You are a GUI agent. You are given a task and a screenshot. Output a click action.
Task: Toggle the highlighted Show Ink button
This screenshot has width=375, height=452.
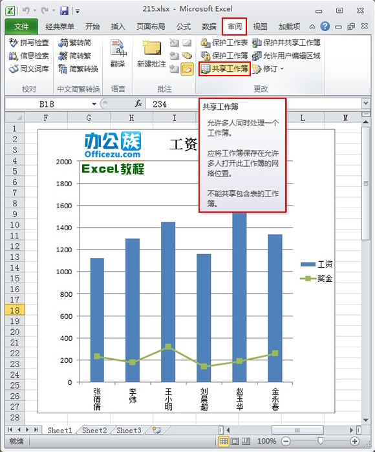coord(187,69)
